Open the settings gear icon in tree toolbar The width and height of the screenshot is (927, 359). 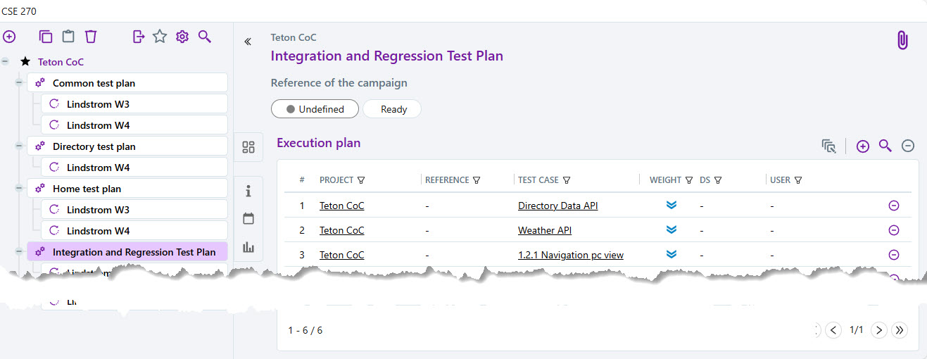point(182,37)
